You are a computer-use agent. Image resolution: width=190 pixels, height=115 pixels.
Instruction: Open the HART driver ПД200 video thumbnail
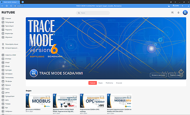(65, 101)
